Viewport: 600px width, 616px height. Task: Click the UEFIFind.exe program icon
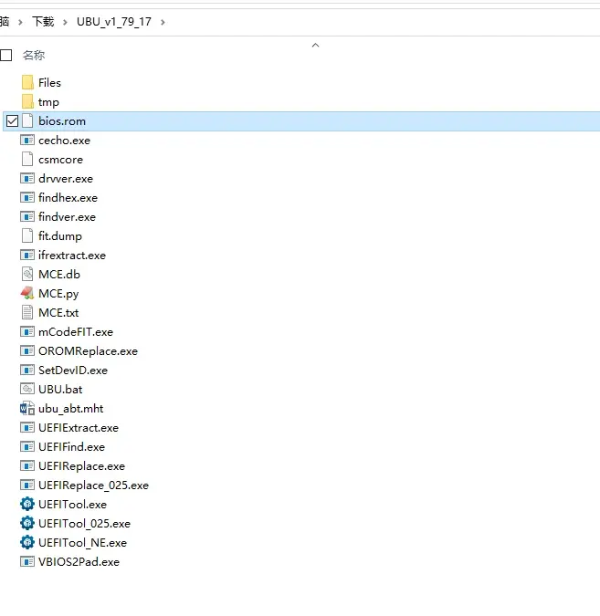(x=27, y=446)
